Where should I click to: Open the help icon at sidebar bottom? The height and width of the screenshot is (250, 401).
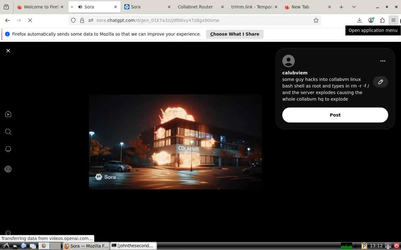tap(8, 233)
